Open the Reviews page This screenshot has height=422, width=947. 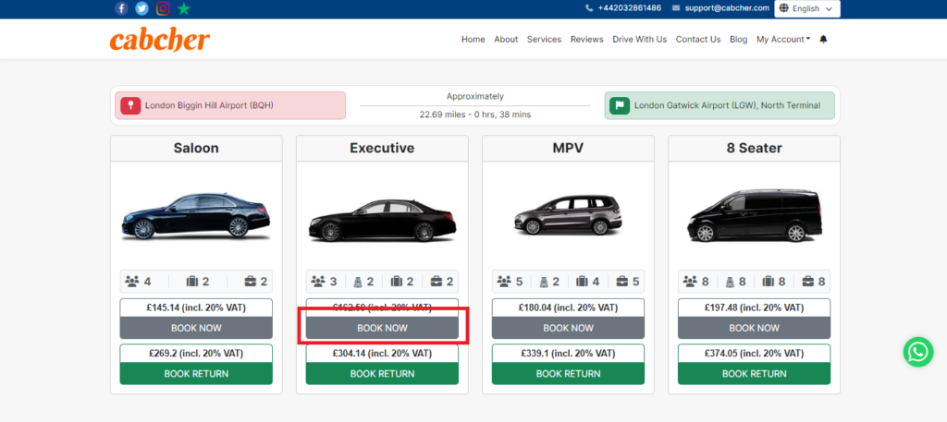(x=587, y=39)
